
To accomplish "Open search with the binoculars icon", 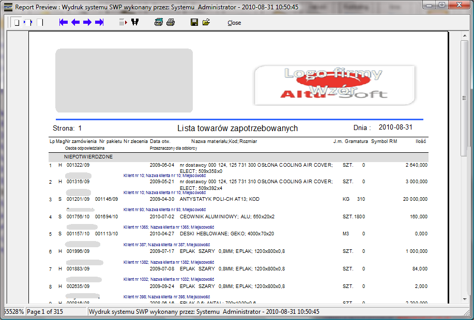I will point(135,23).
